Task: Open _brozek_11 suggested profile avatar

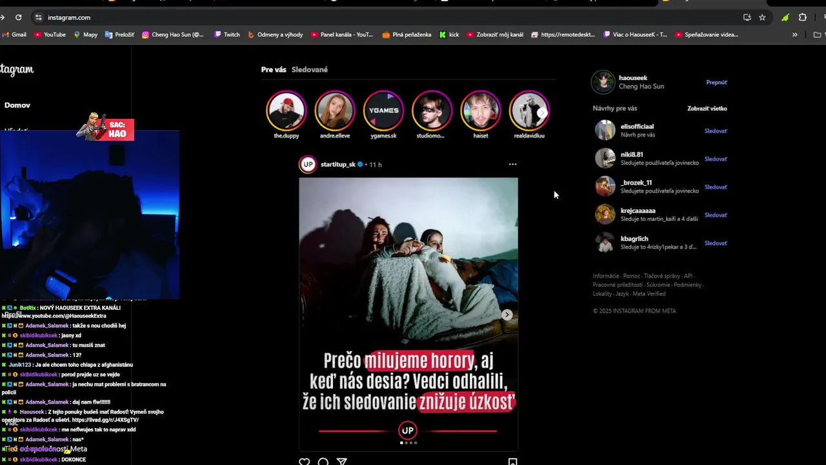Action: (605, 187)
